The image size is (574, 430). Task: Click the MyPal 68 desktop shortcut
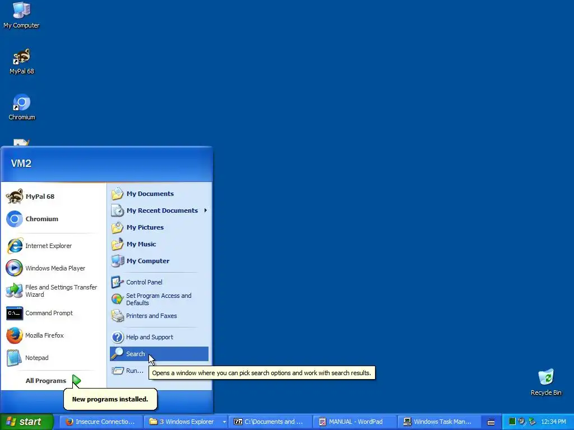click(x=22, y=62)
